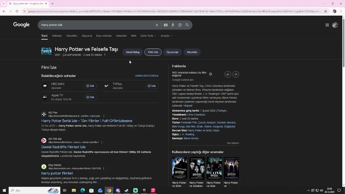Screen dimensions: 345x194
Task: Open options menu for Ekşi Sözlük result
Action: [x=103, y=168]
